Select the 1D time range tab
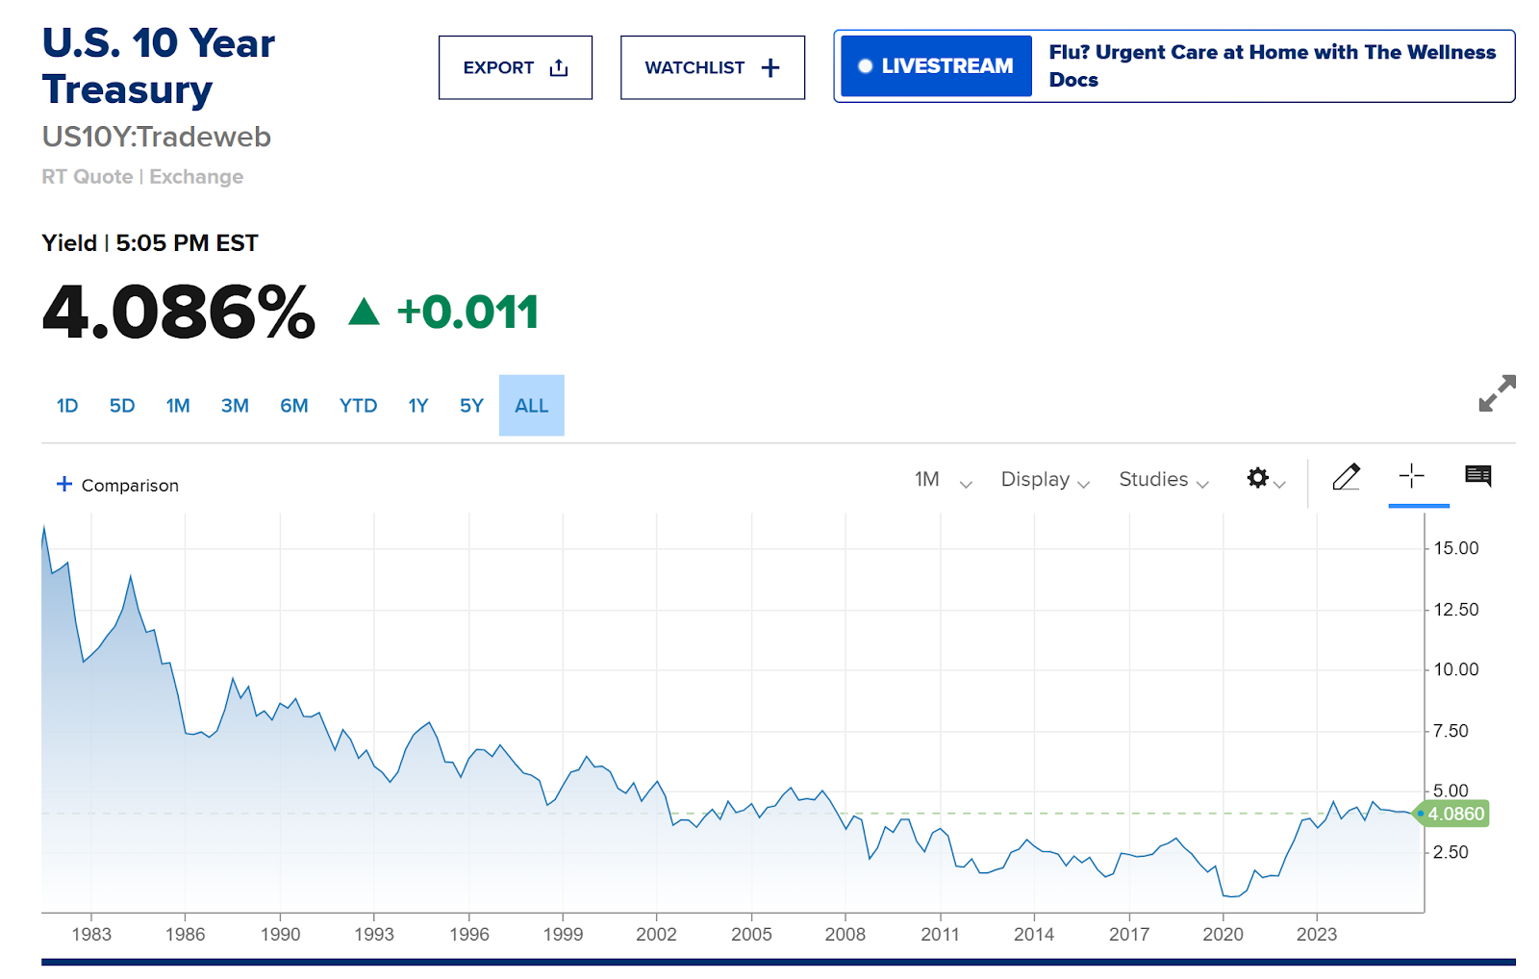 pos(67,406)
